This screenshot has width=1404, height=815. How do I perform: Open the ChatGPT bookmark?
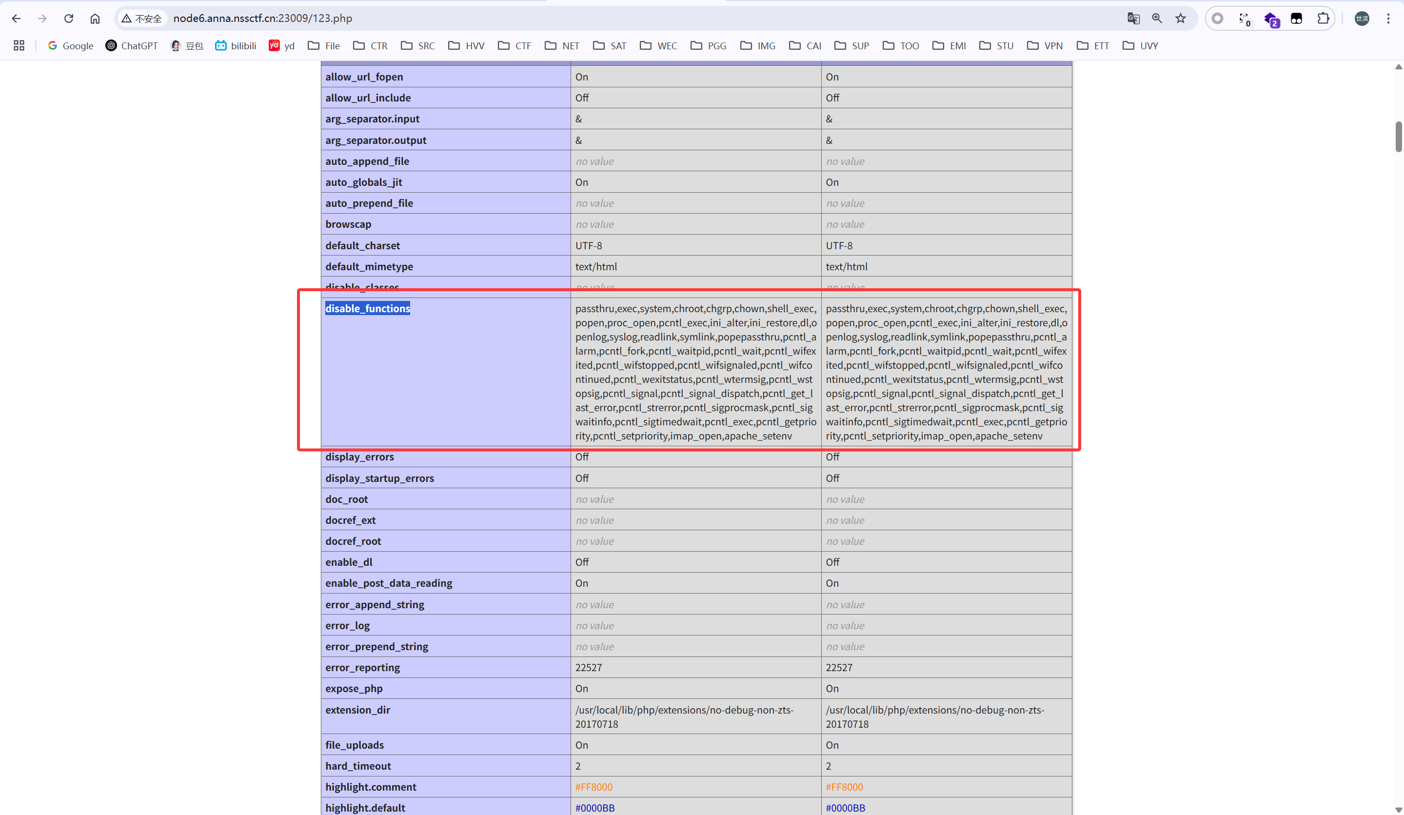[132, 46]
